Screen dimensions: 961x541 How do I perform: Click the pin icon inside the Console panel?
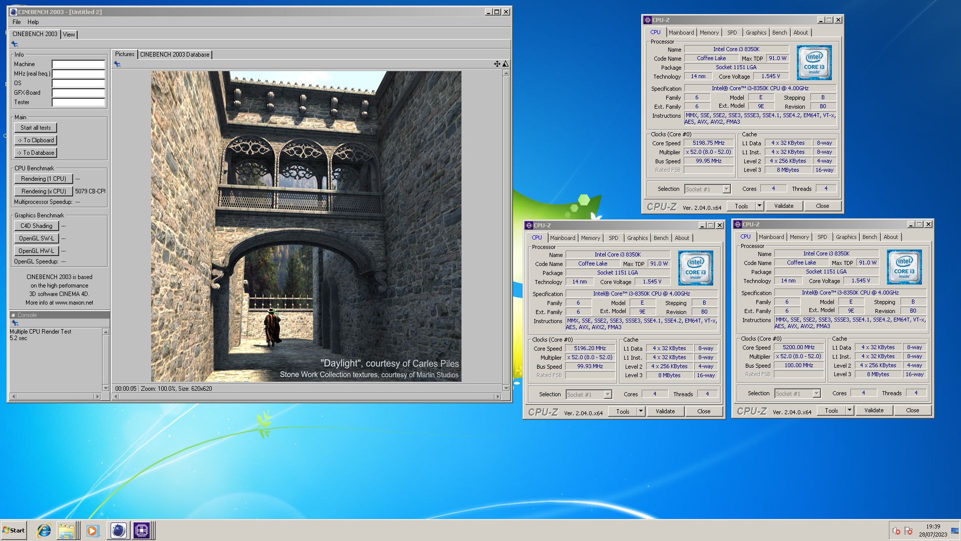pyautogui.click(x=15, y=323)
